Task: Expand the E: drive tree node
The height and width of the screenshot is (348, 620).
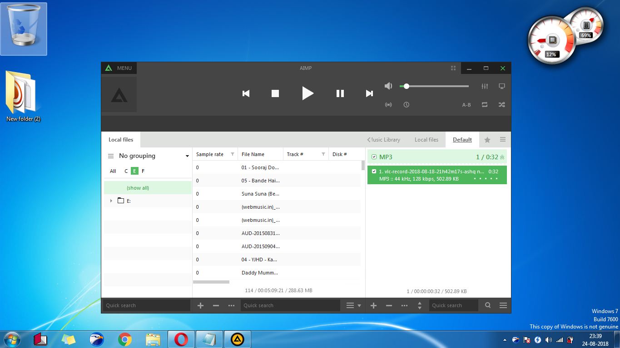Action: [111, 201]
